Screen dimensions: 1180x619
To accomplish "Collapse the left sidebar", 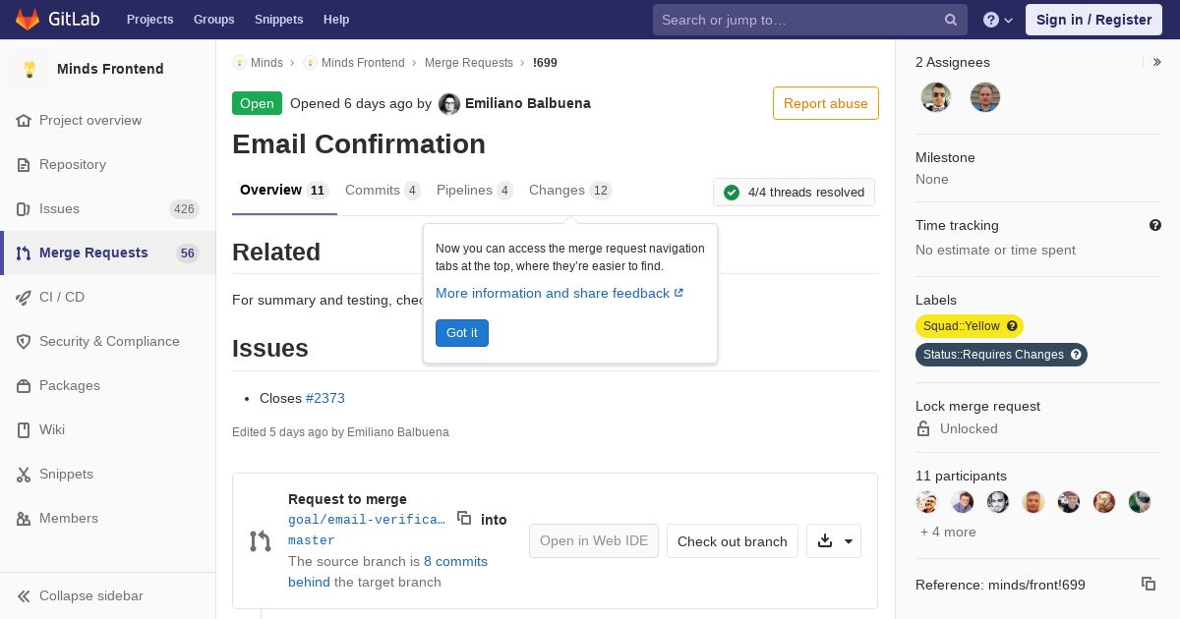I will pyautogui.click(x=90, y=595).
